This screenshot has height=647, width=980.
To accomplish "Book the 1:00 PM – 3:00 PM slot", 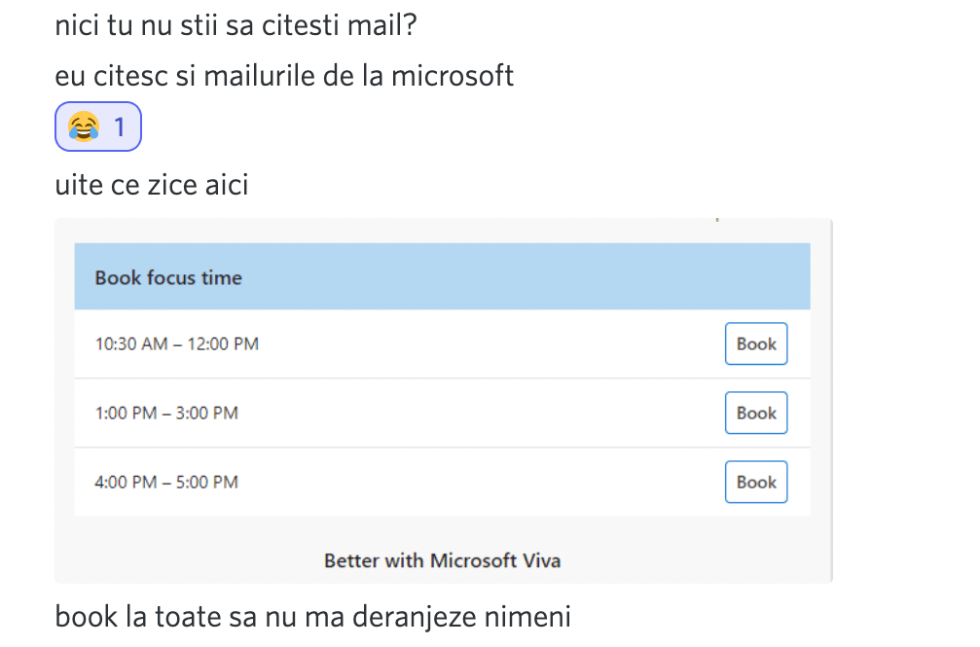I will tap(755, 413).
